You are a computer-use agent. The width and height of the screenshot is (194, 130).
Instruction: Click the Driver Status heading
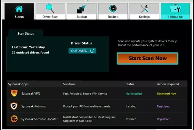click(x=81, y=43)
